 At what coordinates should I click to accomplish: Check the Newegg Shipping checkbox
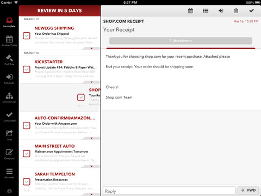coord(27,35)
